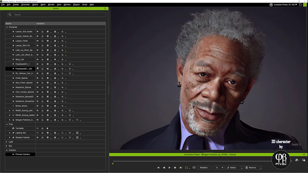The image size is (308, 173).
Task: Click the lock icon for Turntable
Action: click(x=43, y=128)
